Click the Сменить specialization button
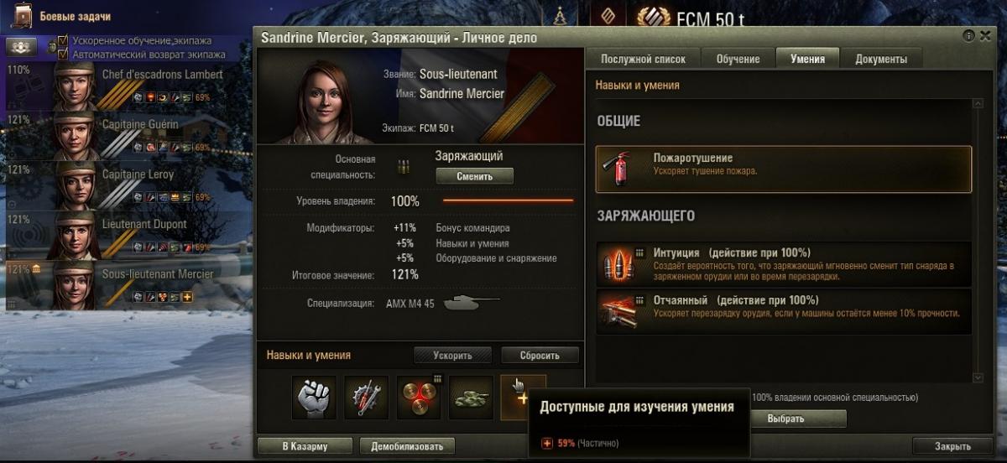 [x=474, y=176]
